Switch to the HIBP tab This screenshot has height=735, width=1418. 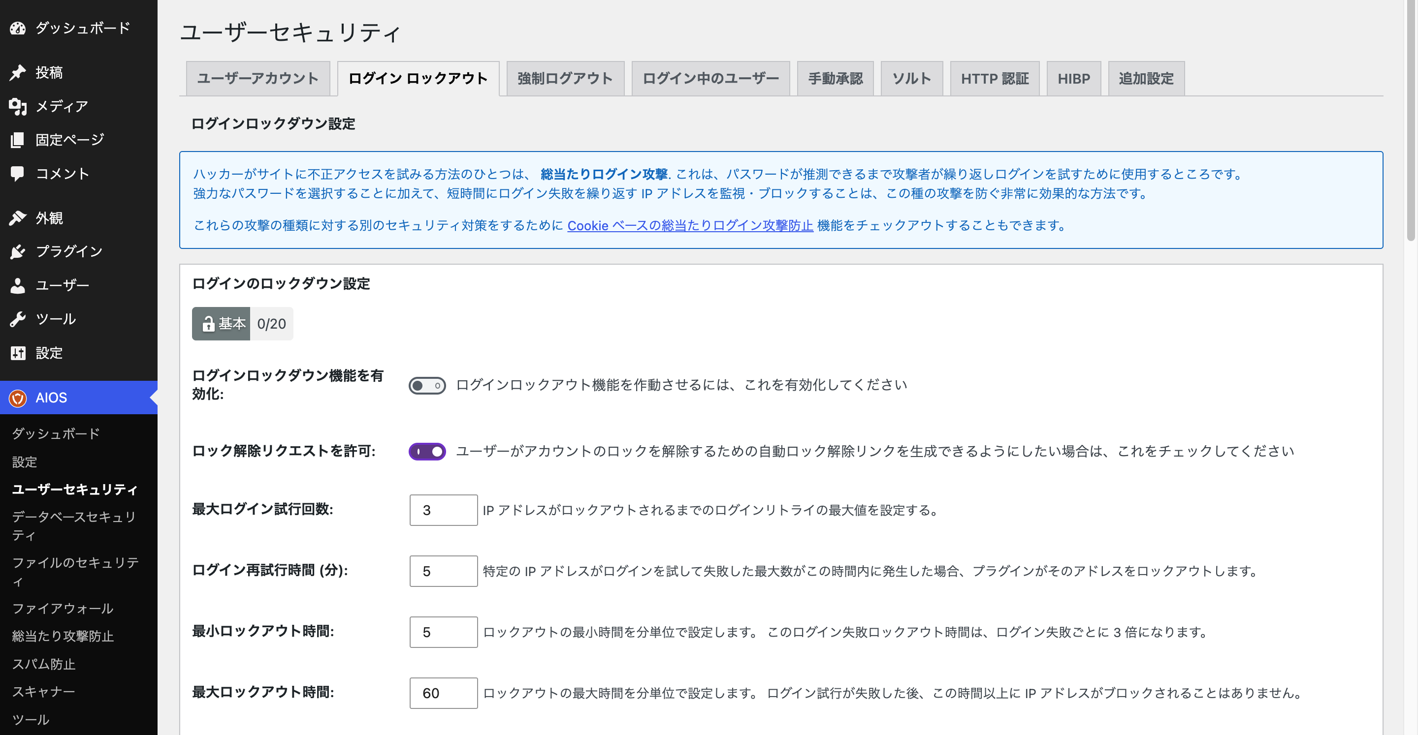point(1074,79)
